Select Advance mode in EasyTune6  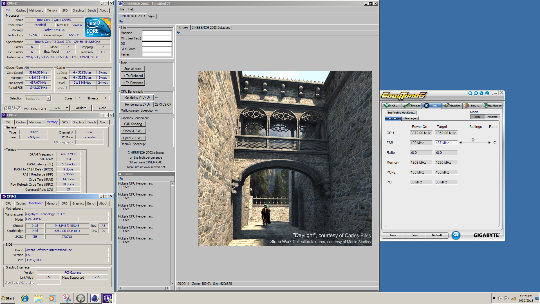pos(492,117)
